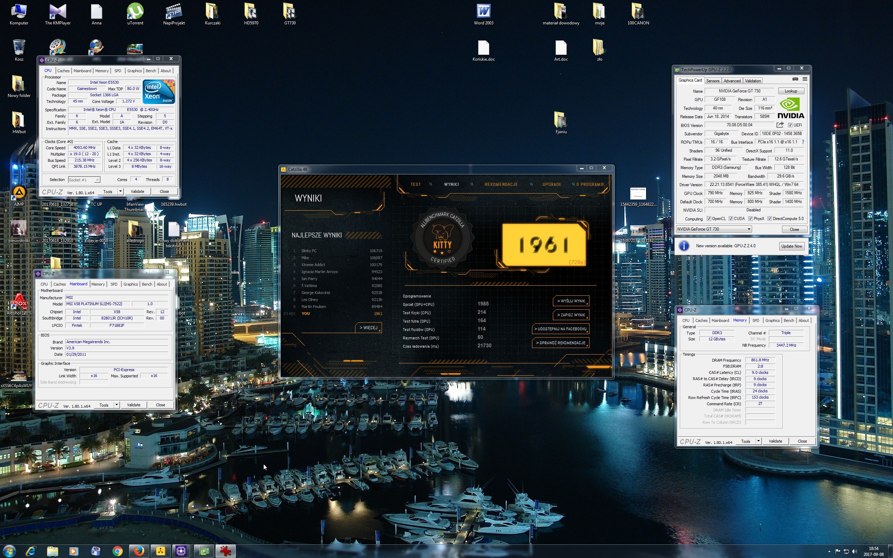The width and height of the screenshot is (893, 558).
Task: Select the Art.doc file icon
Action: point(561,51)
